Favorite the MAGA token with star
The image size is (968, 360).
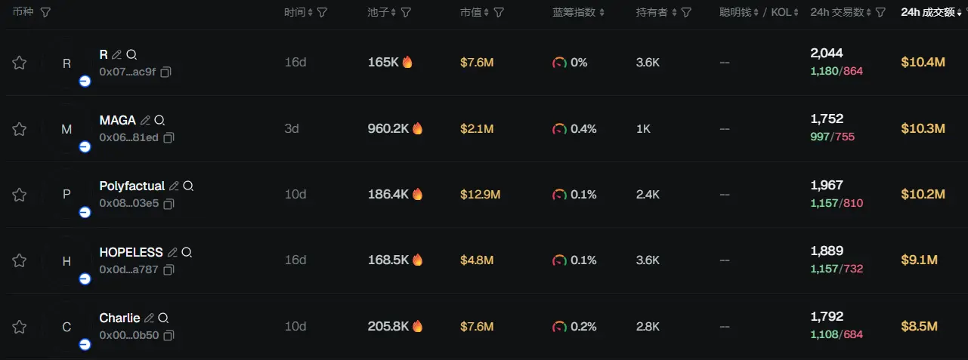tap(20, 129)
